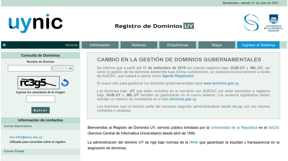Image resolution: width=288 pixels, height=161 pixels.
Task: Click the uynic logo
Action: (36, 23)
